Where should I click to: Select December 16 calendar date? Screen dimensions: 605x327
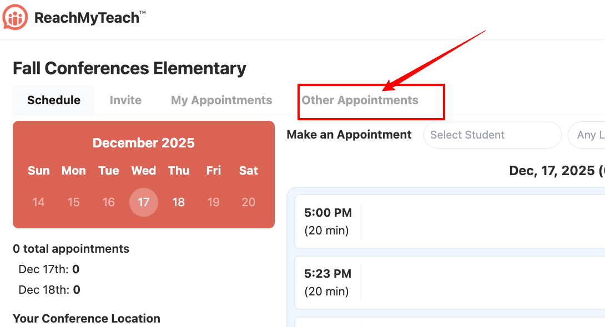tap(109, 202)
